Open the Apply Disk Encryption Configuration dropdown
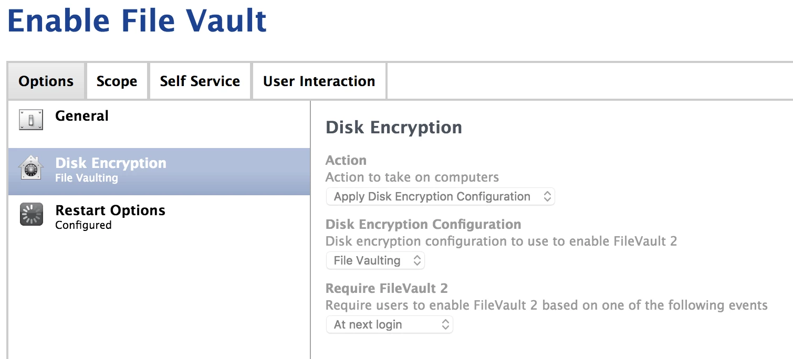This screenshot has width=793, height=359. tap(440, 197)
